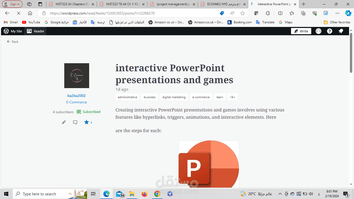Select the administrative tag
The width and height of the screenshot is (354, 199).
tap(128, 97)
